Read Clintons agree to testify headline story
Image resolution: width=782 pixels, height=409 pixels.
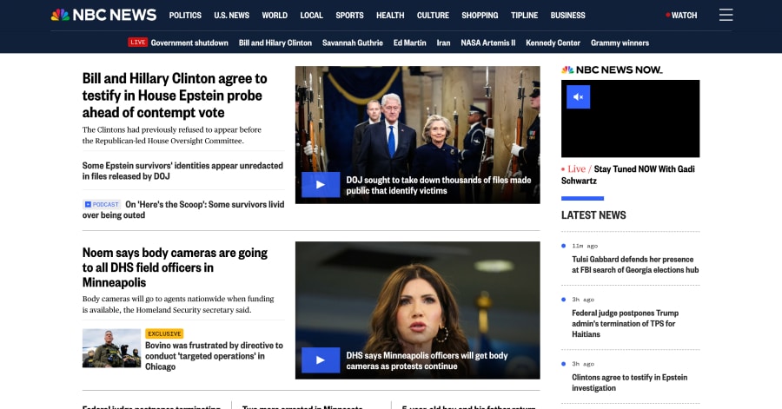pos(175,96)
